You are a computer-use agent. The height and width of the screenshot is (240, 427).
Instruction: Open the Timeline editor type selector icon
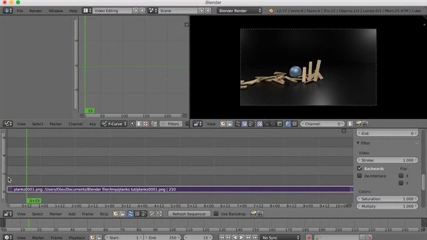point(7,237)
